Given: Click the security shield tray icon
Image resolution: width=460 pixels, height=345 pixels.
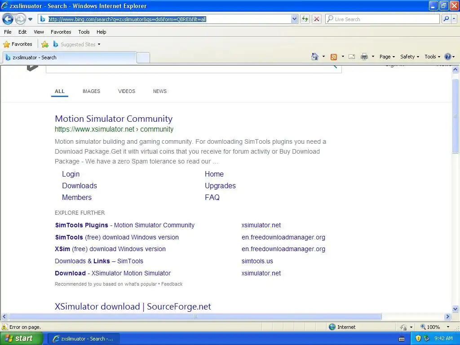Looking at the screenshot, I should (418, 339).
